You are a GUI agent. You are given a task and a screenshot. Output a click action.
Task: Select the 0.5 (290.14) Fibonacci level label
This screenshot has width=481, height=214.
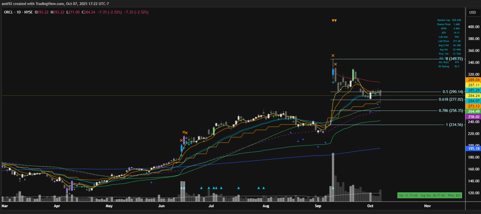click(453, 92)
